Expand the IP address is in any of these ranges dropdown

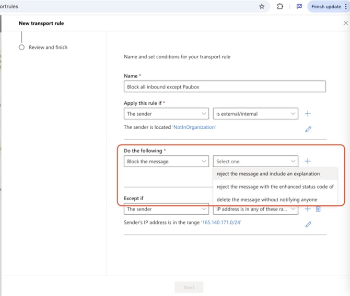255,209
